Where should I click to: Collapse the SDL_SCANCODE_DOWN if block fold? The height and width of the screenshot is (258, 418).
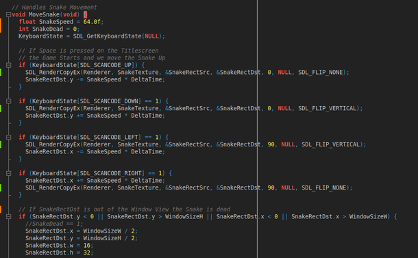click(8, 101)
